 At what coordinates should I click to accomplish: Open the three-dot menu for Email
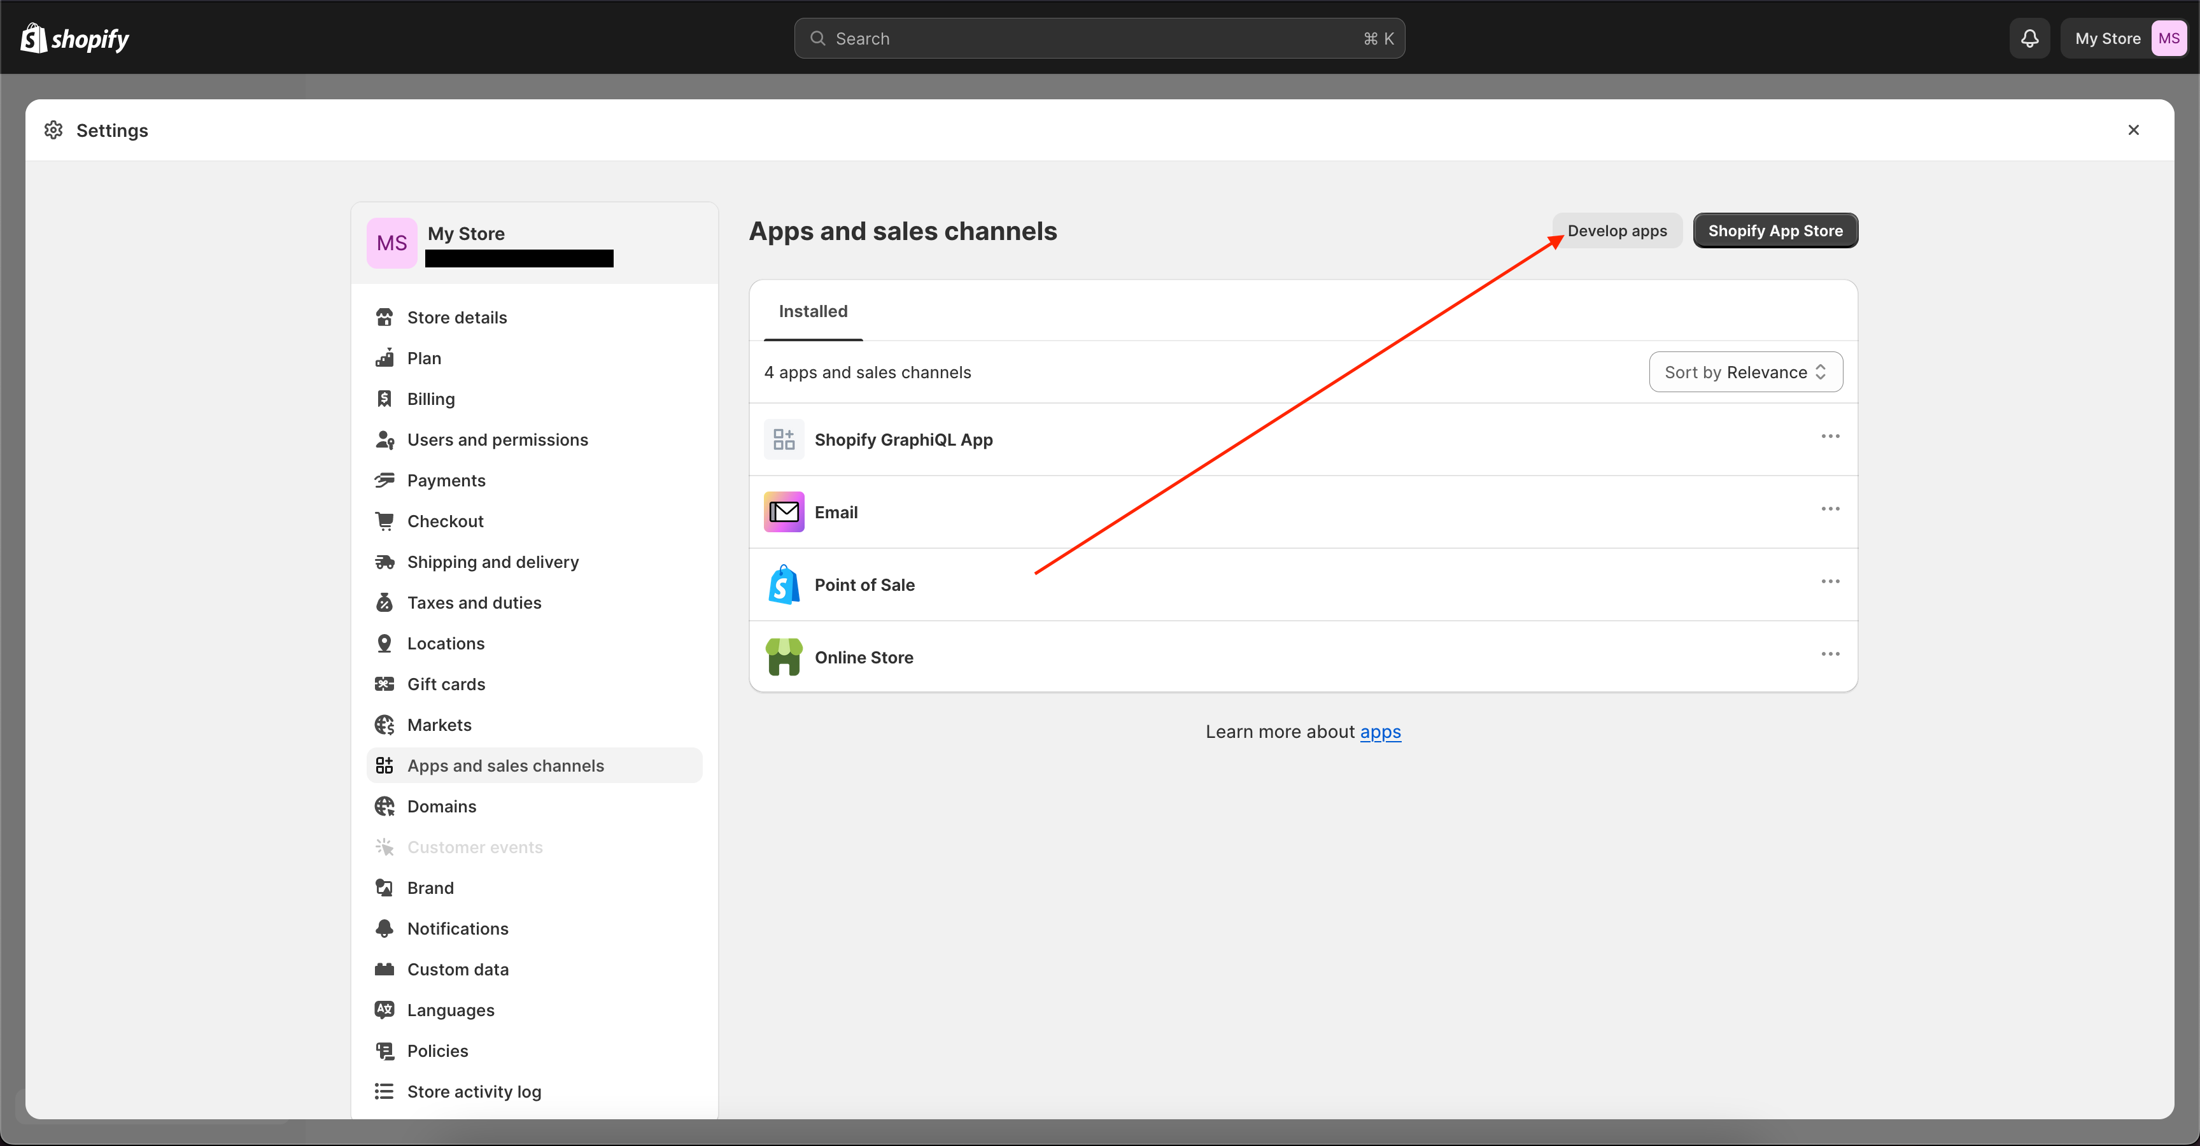pos(1830,509)
